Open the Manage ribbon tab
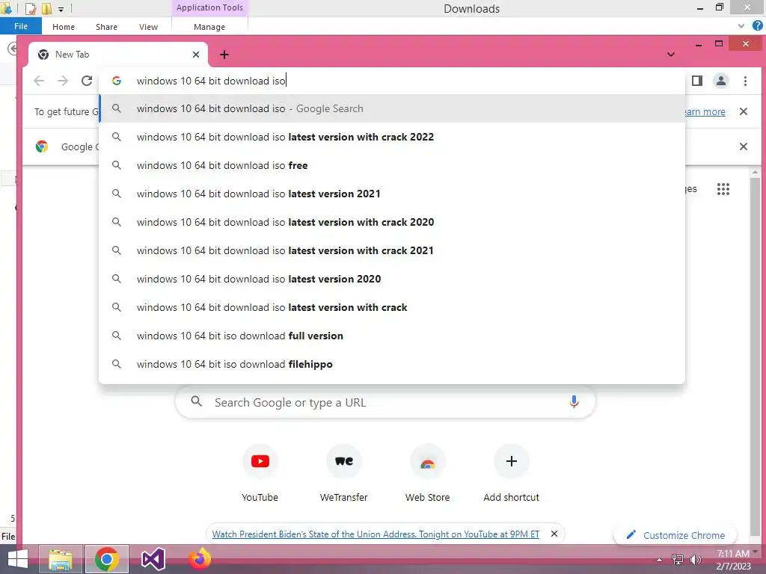The height and width of the screenshot is (574, 766). [x=209, y=27]
